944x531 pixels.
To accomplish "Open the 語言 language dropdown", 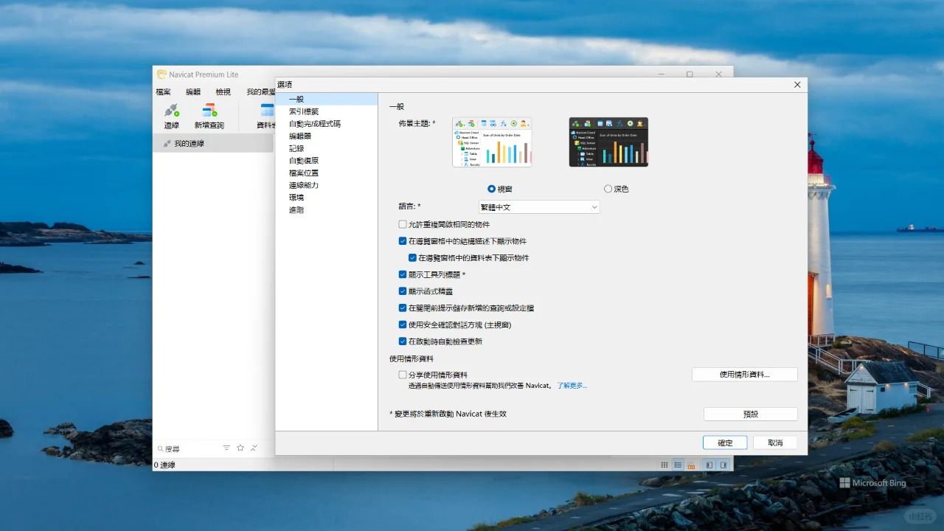I will tap(538, 207).
